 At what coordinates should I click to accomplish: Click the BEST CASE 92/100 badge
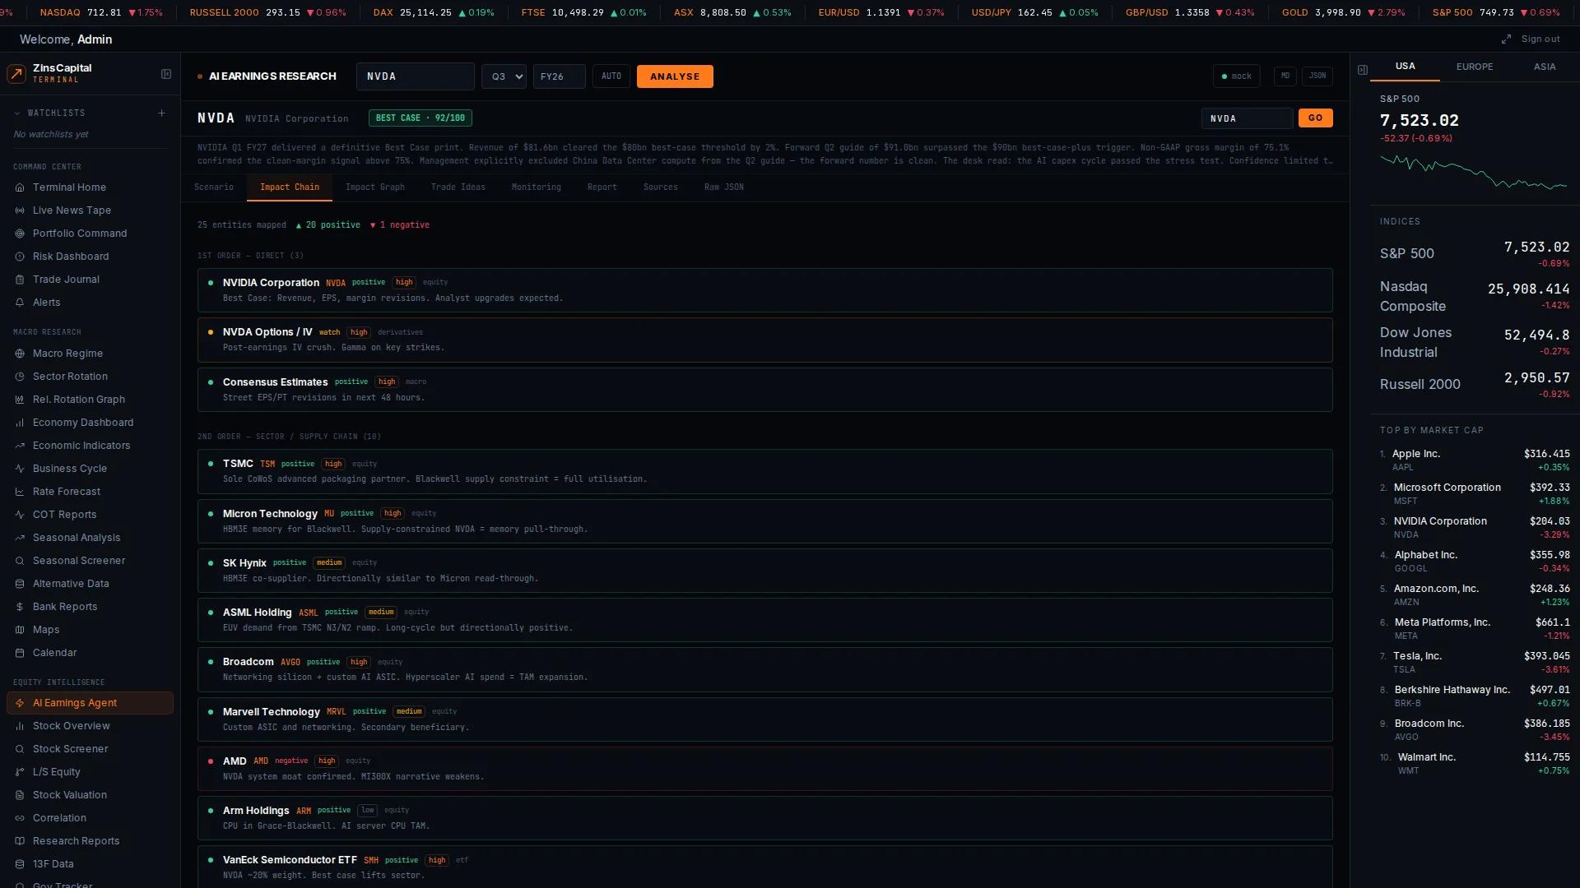pyautogui.click(x=421, y=118)
